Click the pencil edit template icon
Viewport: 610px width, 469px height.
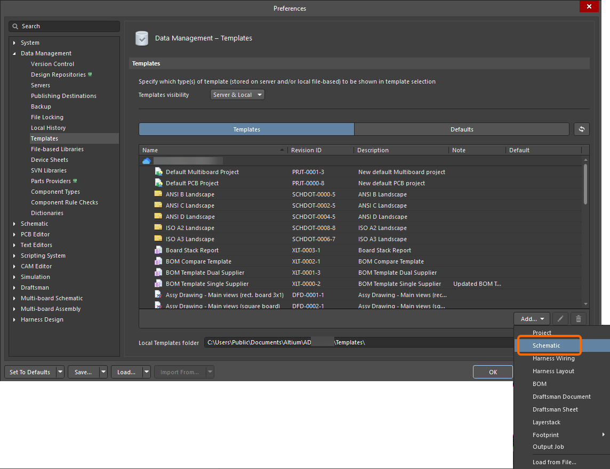click(x=560, y=319)
